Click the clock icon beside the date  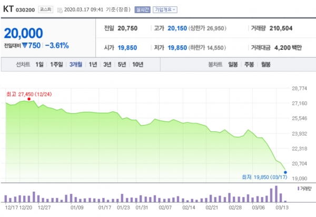[x=60, y=10]
